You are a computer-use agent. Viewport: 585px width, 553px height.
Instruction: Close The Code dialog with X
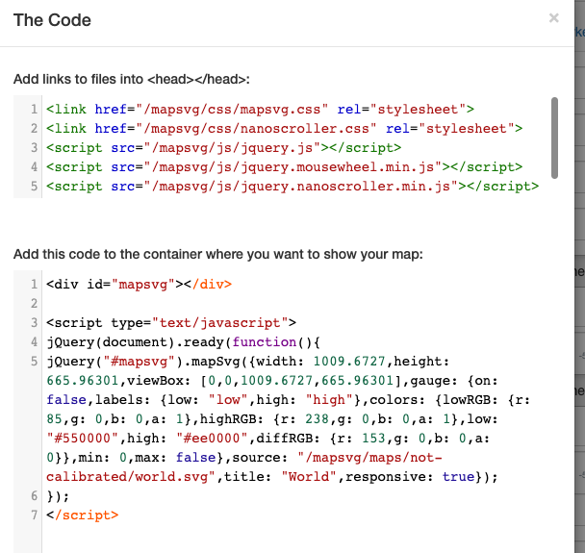(x=553, y=18)
